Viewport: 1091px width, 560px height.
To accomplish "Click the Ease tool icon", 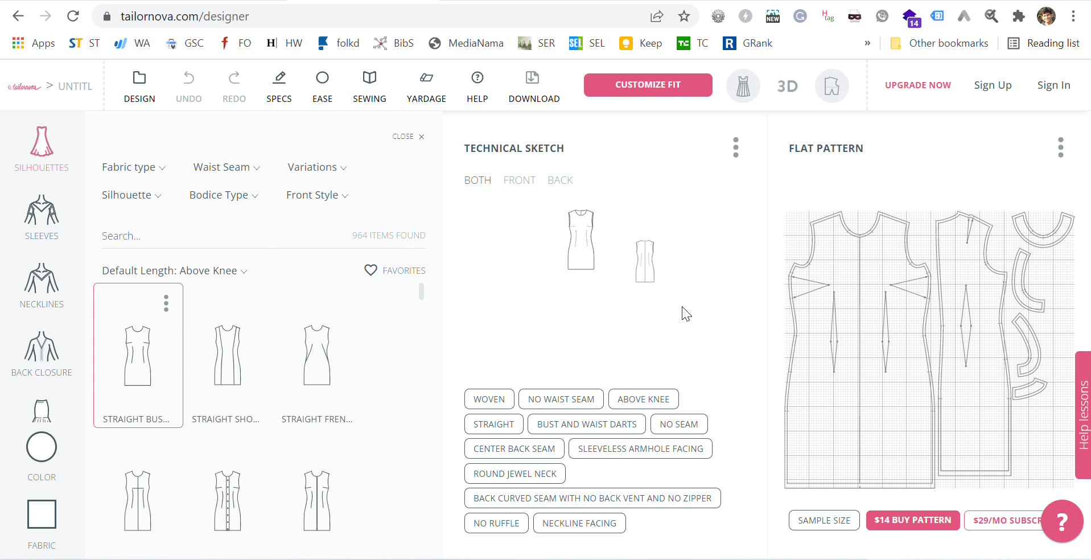I will point(322,78).
